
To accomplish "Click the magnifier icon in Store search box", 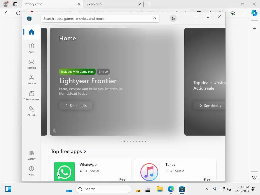I will click(155, 19).
